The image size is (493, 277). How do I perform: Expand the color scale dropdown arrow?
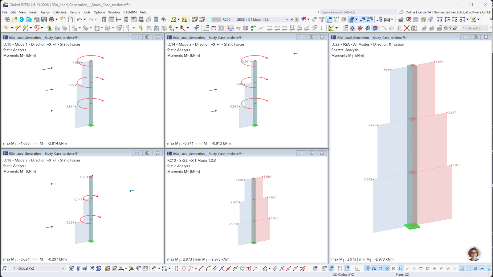(x=336, y=28)
